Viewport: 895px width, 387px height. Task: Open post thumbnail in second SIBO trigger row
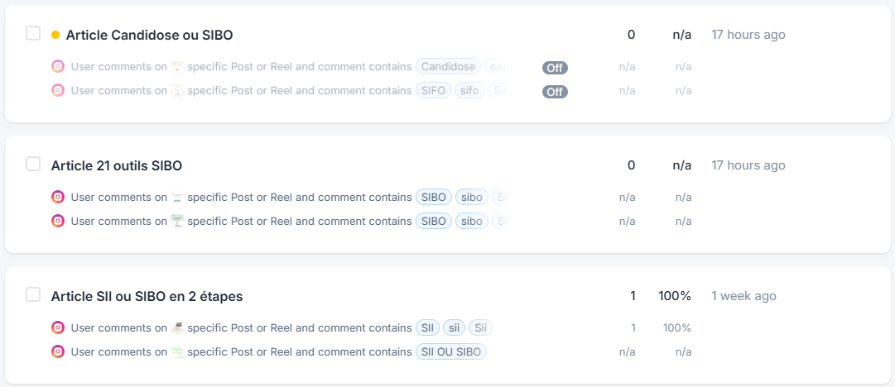click(x=177, y=221)
